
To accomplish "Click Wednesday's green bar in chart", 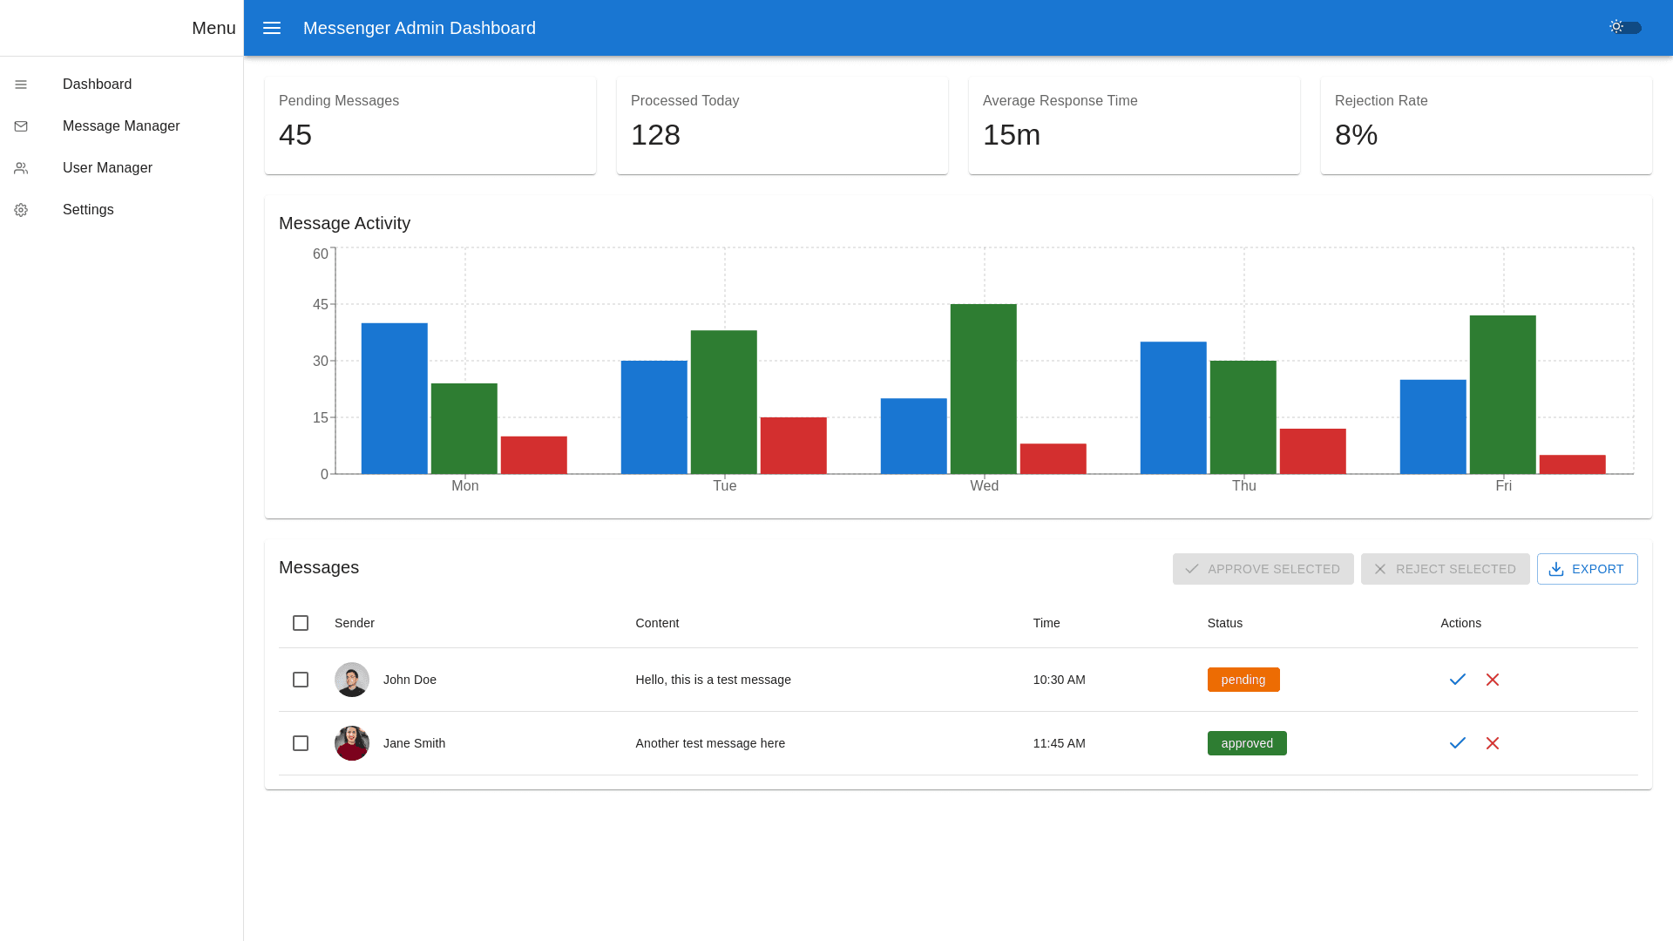I will coord(983,389).
